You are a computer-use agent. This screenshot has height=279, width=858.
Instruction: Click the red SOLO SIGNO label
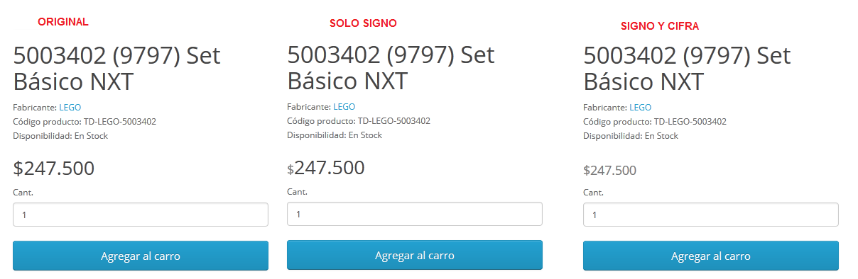click(x=363, y=23)
